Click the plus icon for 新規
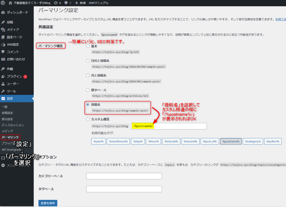Viewport: 286px width, 207px height. pos(77,3)
